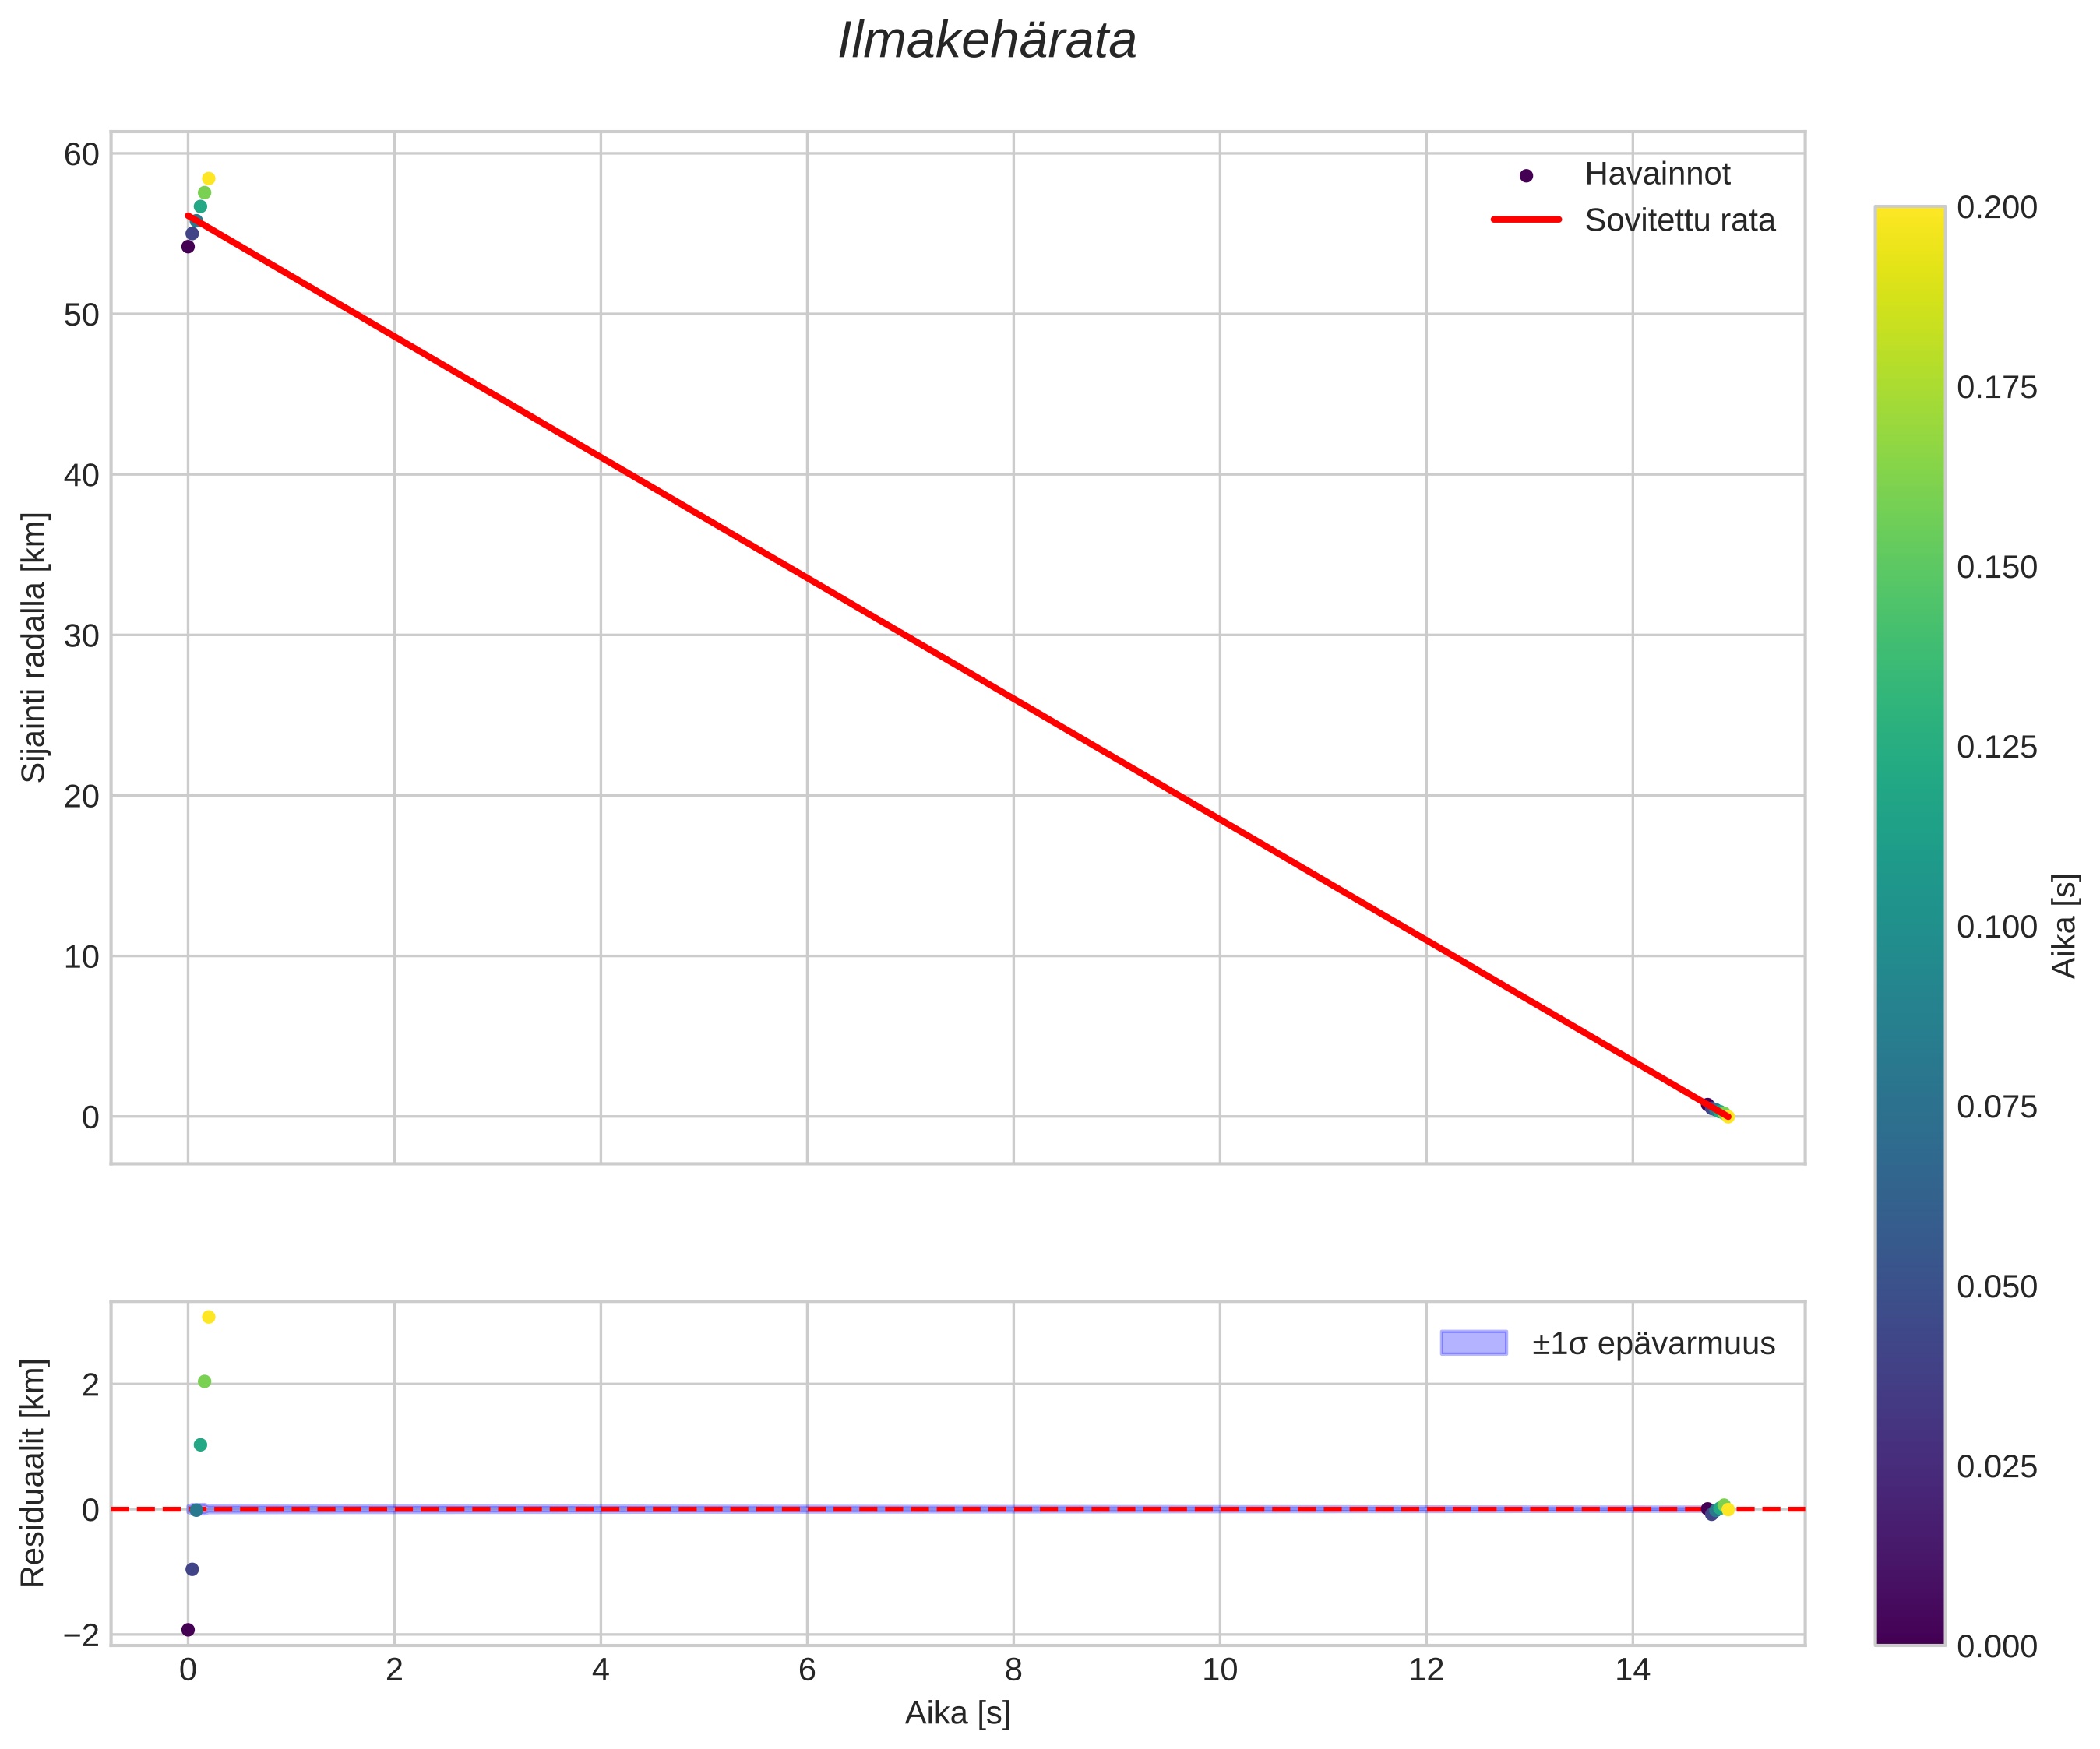Click the yellow topmost residual point

208,1317
